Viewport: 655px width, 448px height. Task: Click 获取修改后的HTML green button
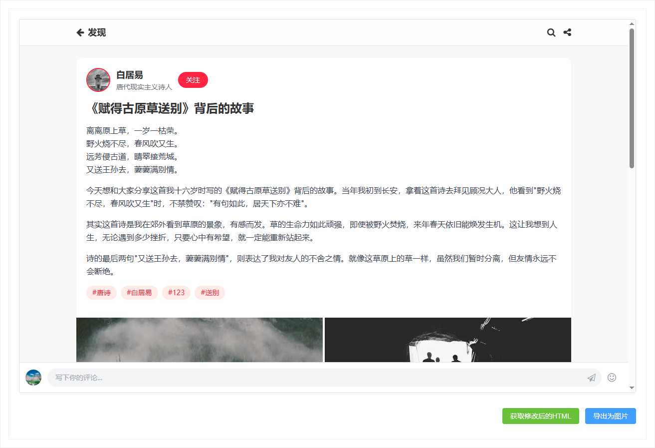541,416
